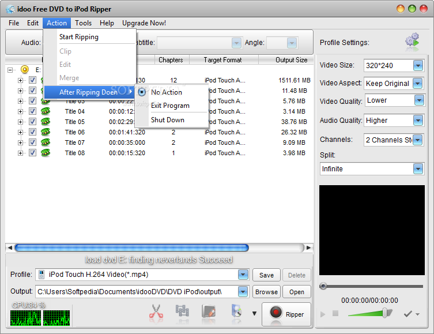Open the Output path dropdown
Image resolution: width=434 pixels, height=334 pixels.
243,292
